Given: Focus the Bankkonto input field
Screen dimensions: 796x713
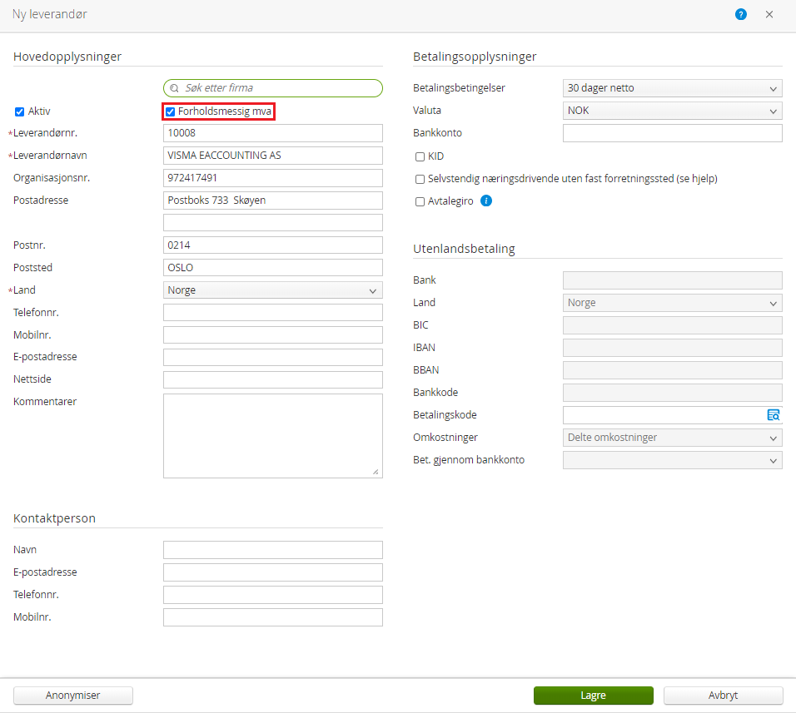Looking at the screenshot, I should [672, 133].
